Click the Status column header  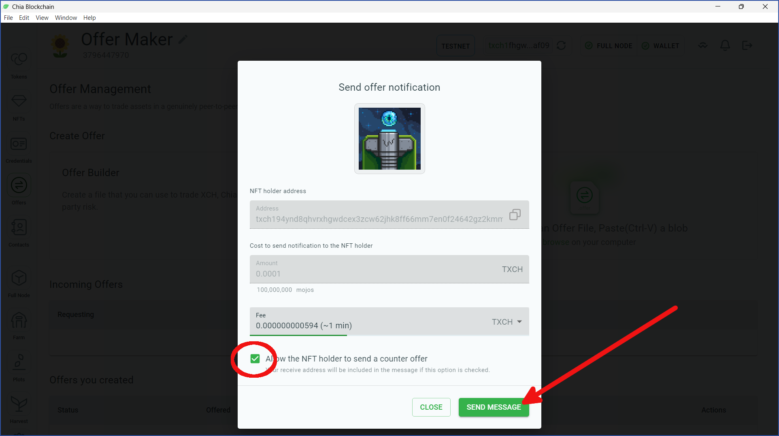point(68,410)
